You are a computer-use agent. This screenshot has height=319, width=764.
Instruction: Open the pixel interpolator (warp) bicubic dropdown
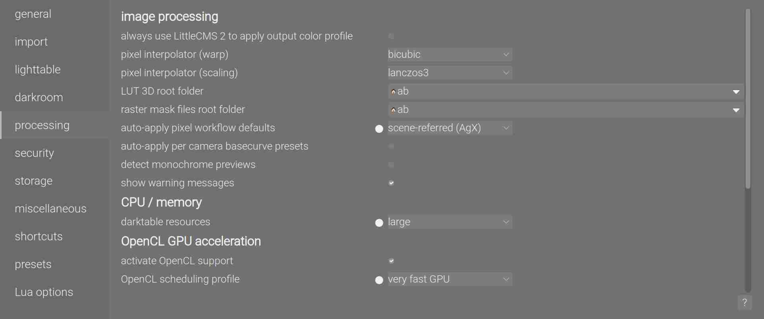(x=450, y=54)
